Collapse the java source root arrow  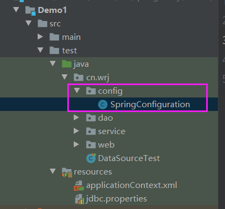tap(53, 64)
